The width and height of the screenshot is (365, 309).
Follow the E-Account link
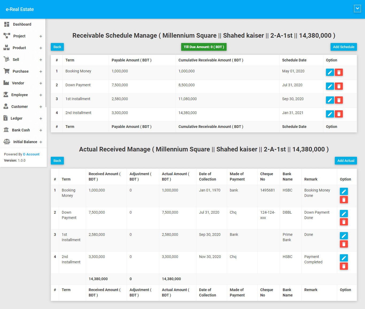click(x=31, y=154)
